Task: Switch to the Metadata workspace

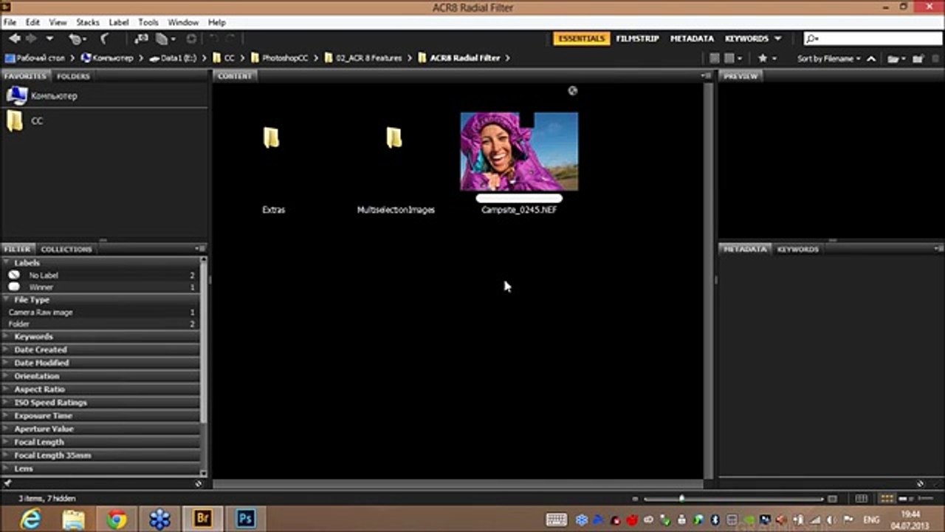Action: [x=692, y=38]
